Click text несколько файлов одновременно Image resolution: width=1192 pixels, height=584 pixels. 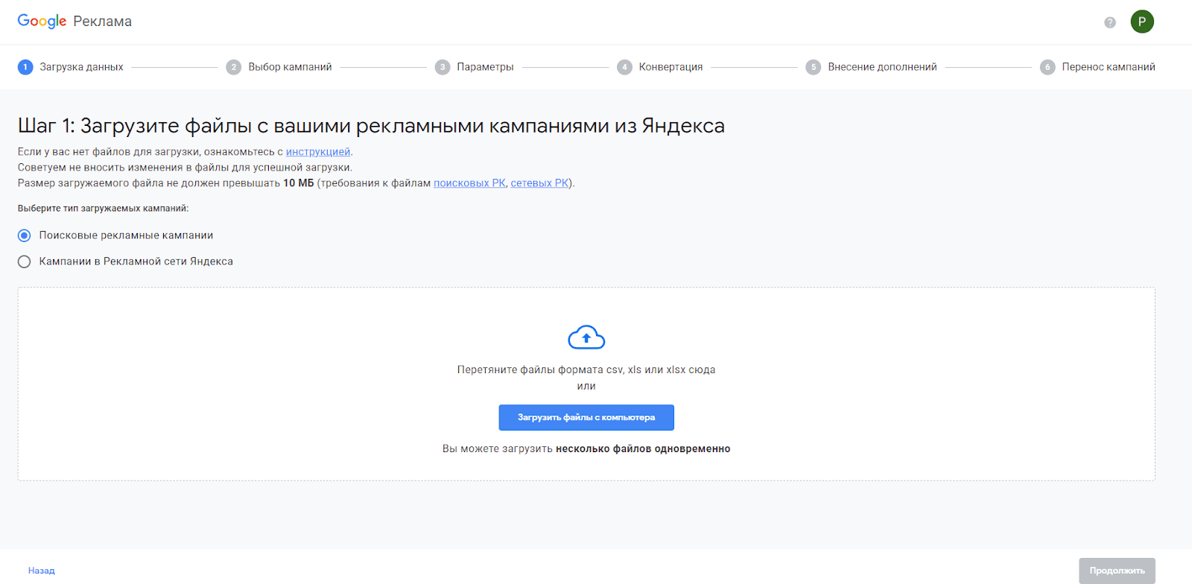coord(643,448)
